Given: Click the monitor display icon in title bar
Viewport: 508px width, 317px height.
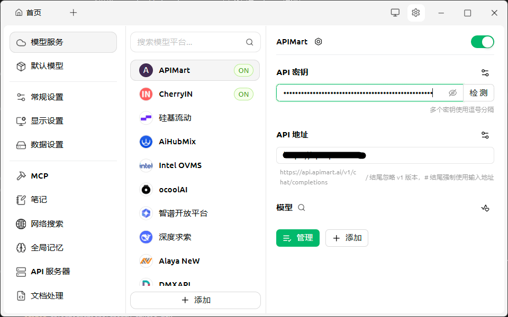Looking at the screenshot, I should coord(395,13).
